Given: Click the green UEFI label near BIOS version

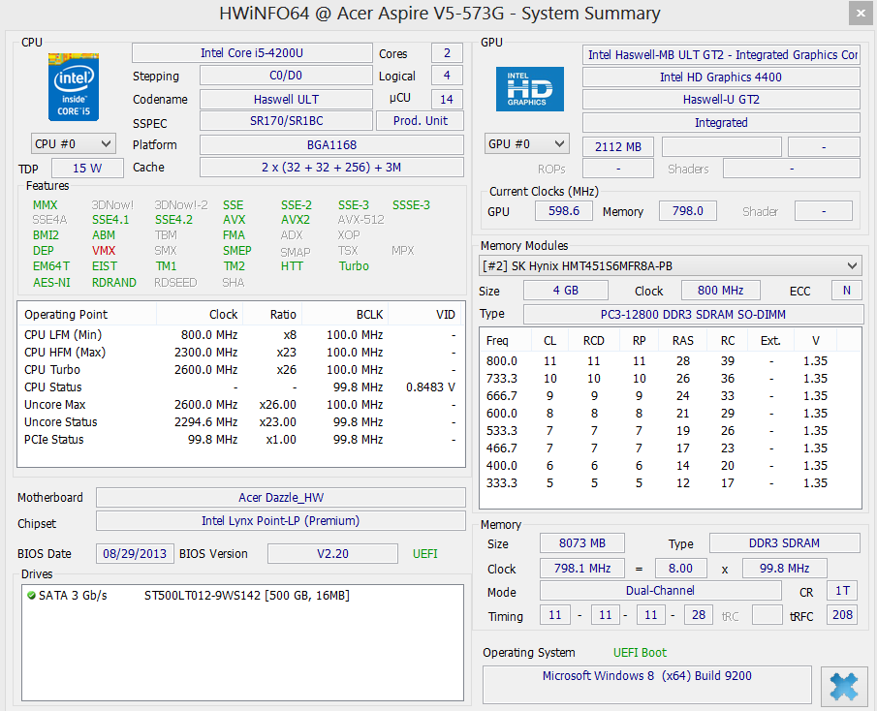Looking at the screenshot, I should (425, 554).
